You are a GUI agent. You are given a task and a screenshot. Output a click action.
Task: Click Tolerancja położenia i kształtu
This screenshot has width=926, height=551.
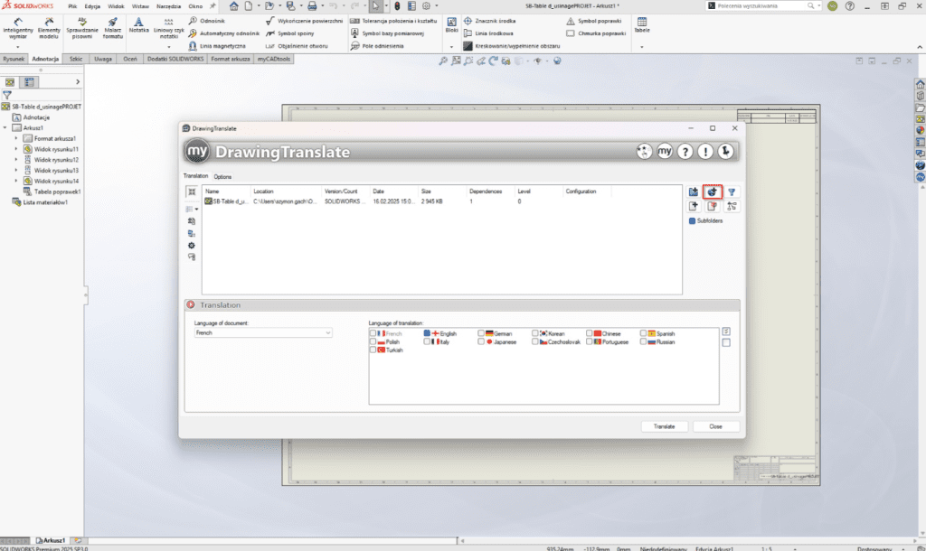tap(393, 21)
